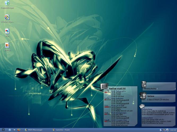
Task: Click the Winamp speaker widget icon
Action: pos(144,84)
